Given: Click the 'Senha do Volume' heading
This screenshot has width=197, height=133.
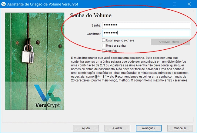Looking at the screenshot, I should (91, 15).
